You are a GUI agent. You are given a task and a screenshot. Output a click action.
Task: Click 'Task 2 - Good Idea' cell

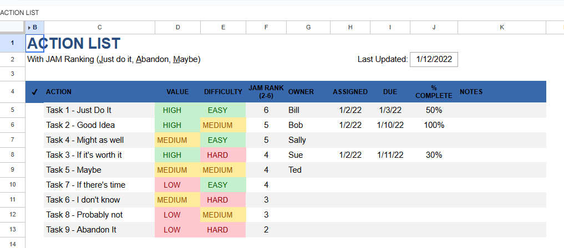click(100, 125)
